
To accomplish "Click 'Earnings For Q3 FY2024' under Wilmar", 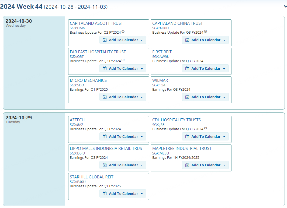I will [x=171, y=90].
